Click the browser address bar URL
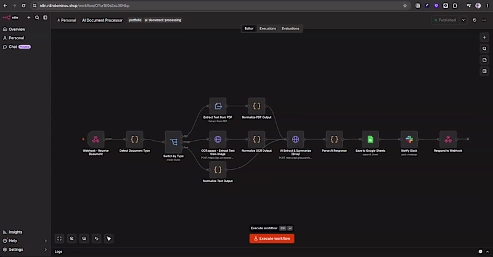493x257 pixels. coord(84,6)
